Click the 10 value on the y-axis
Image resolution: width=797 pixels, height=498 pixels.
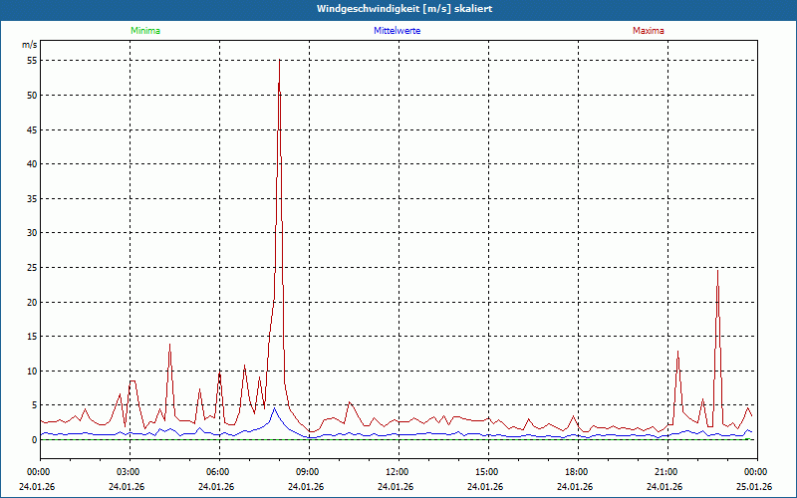coord(32,371)
